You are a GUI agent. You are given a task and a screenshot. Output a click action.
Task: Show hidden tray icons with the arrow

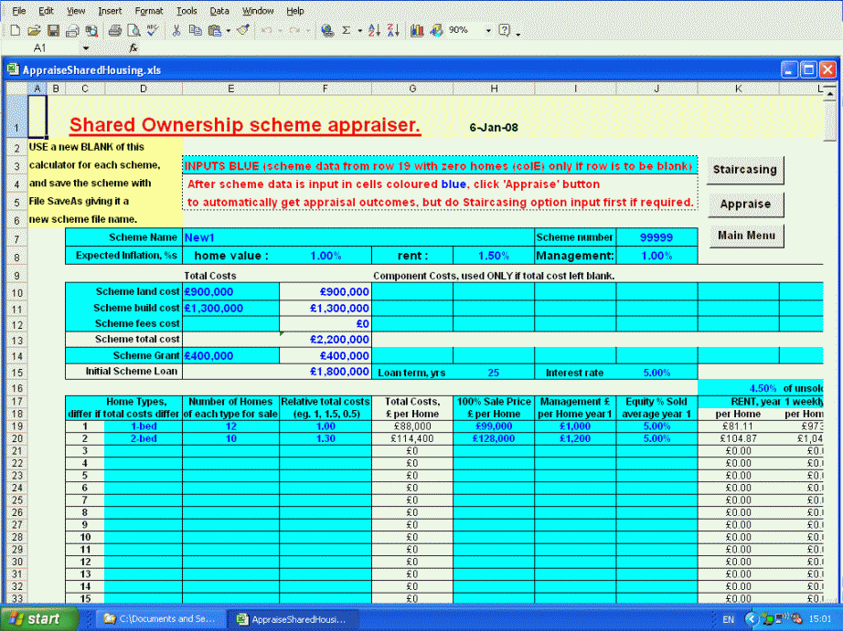[752, 618]
